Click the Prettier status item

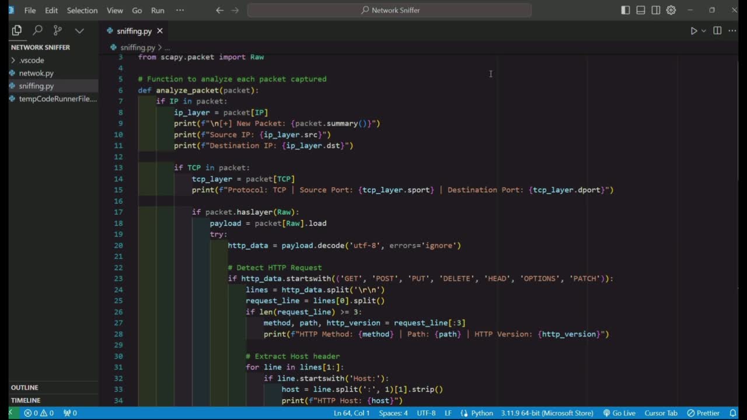703,413
